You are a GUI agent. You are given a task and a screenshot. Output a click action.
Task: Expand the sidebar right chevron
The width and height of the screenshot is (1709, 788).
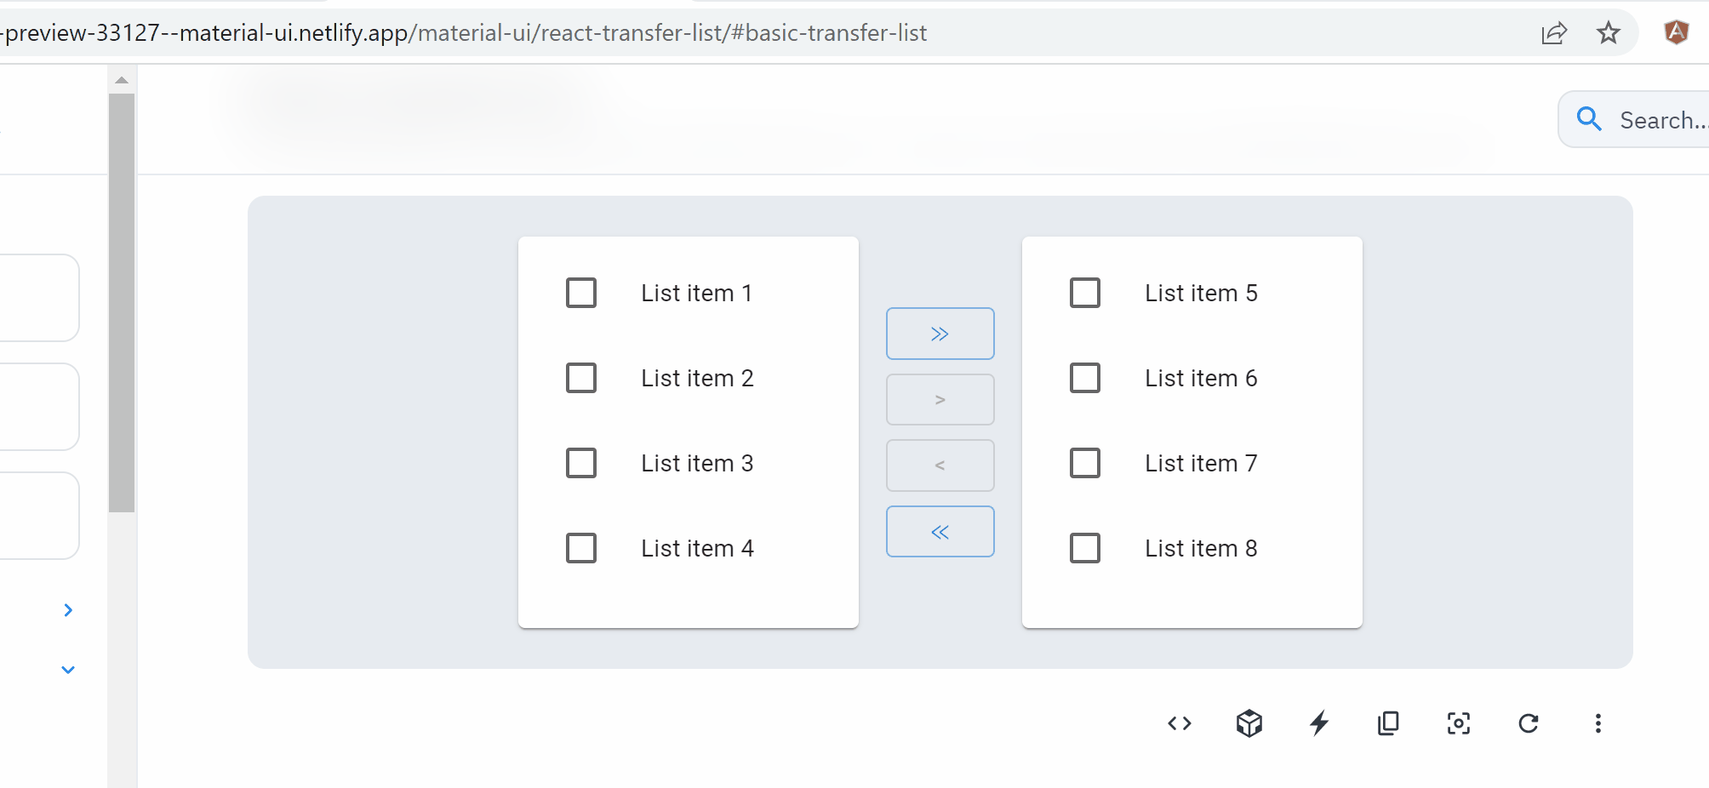tap(68, 609)
